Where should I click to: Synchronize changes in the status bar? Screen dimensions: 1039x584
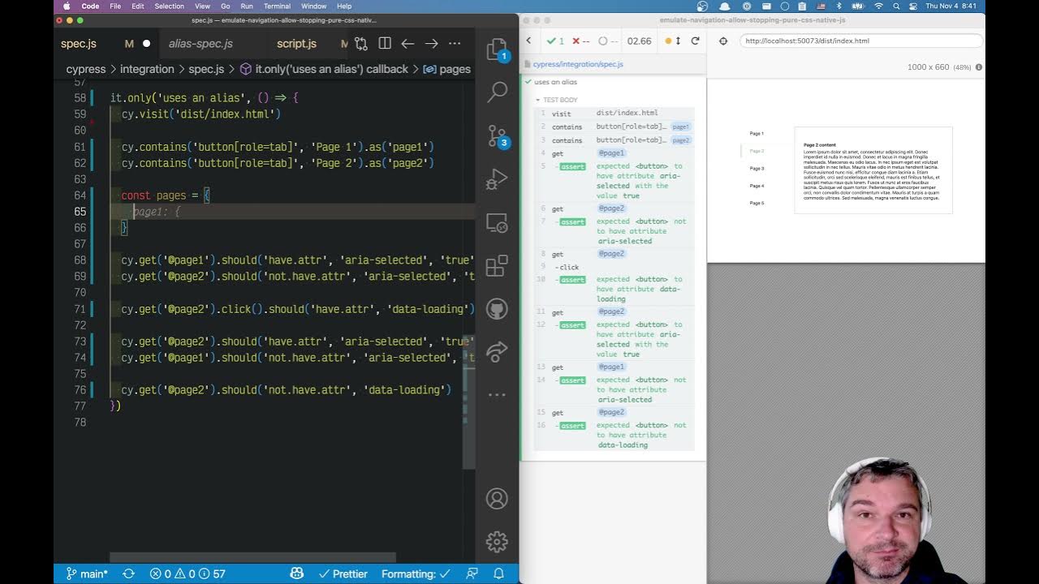point(128,573)
